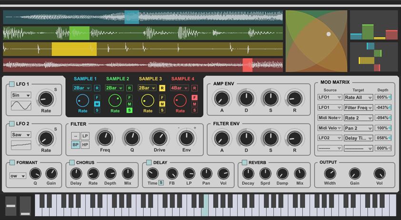Screen dimensions: 401x220
Task: Solo Sample 2 using the S button
Action: tap(130, 110)
